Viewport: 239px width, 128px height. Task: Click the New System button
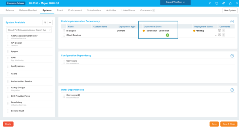pos(230,11)
